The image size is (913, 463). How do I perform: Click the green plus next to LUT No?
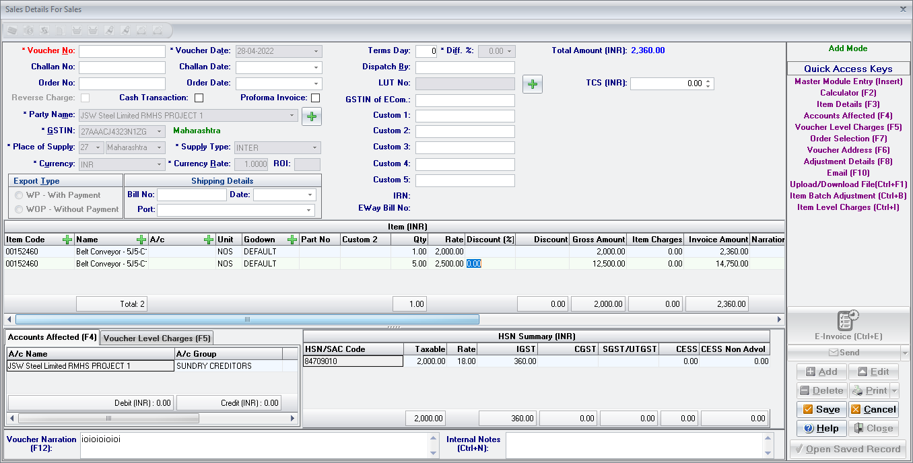coord(533,84)
